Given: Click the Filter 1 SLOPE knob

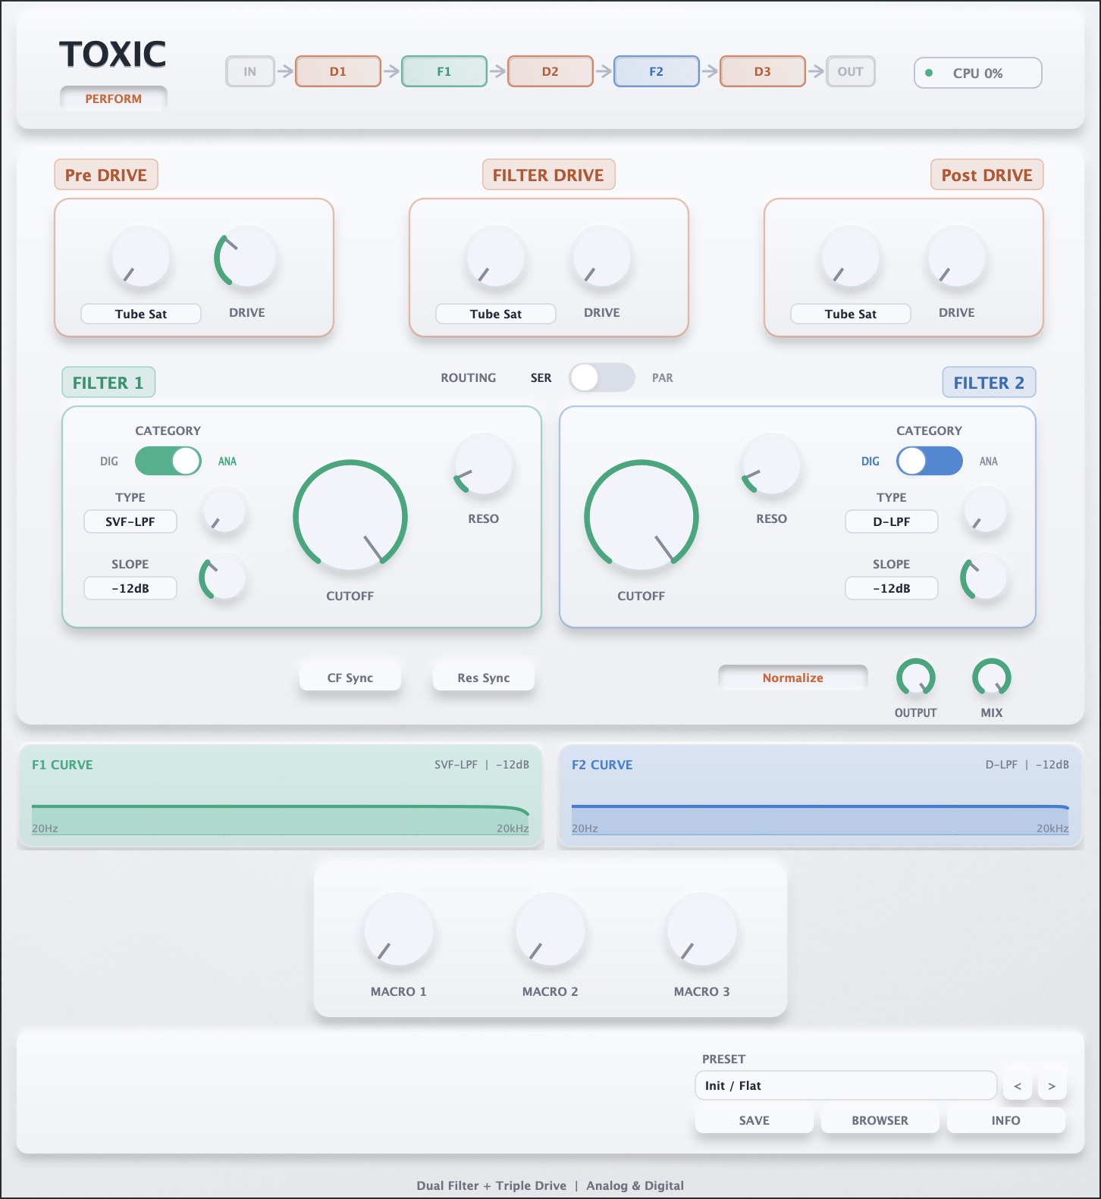Looking at the screenshot, I should [223, 579].
